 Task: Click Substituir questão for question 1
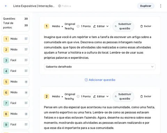123,26
